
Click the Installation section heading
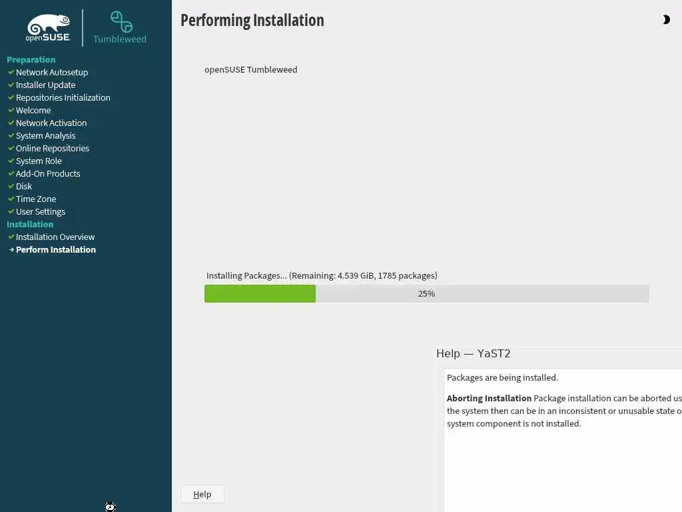pos(30,224)
